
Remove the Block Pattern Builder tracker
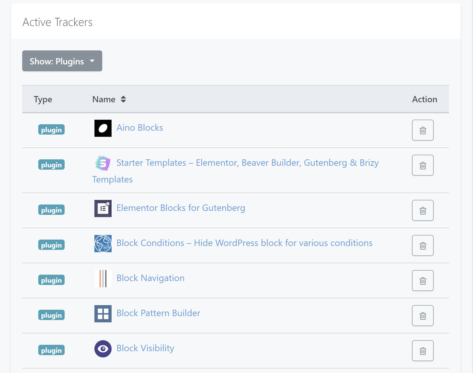pyautogui.click(x=423, y=315)
